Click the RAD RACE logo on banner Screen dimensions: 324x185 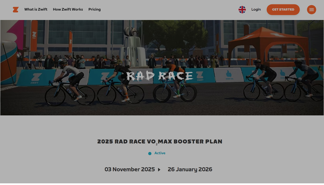pyautogui.click(x=160, y=76)
